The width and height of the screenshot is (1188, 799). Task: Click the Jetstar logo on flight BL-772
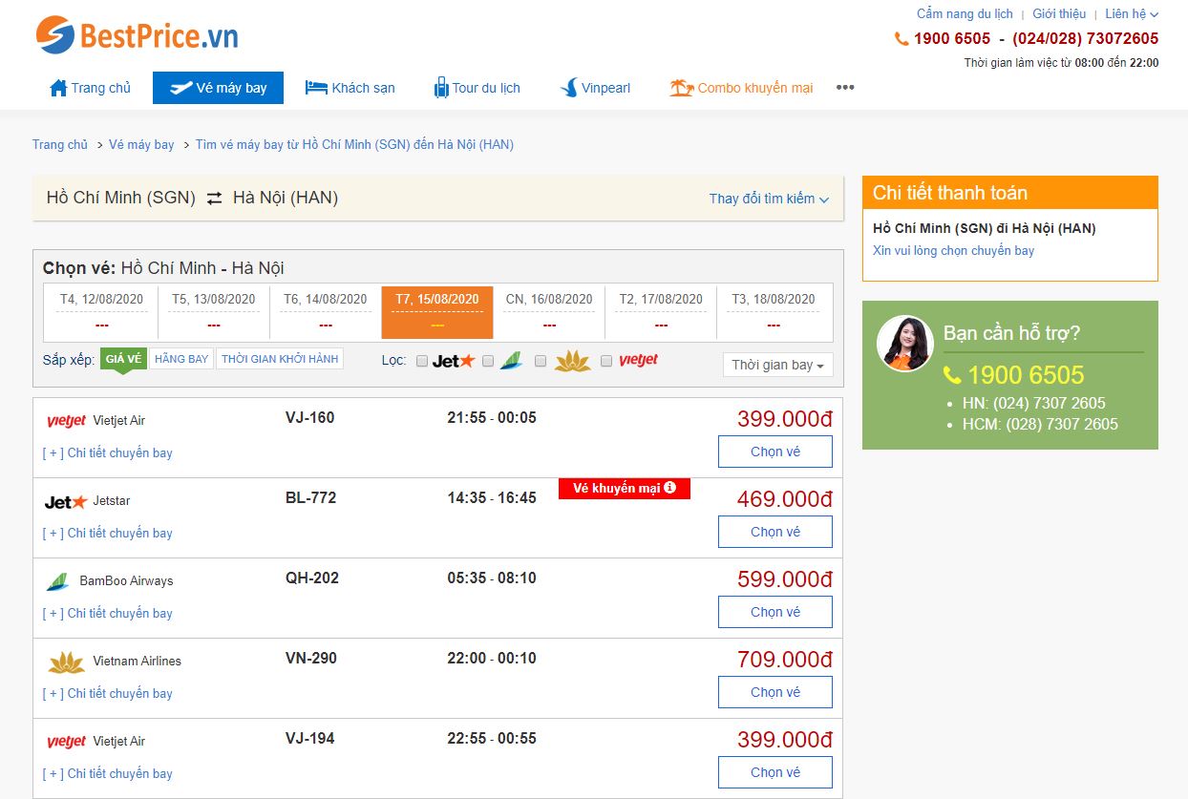[66, 501]
